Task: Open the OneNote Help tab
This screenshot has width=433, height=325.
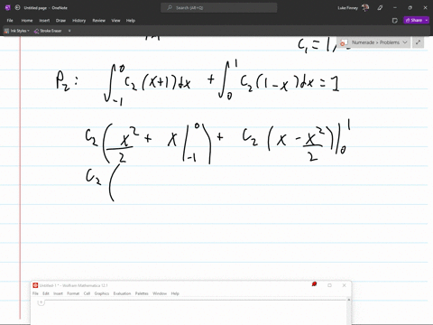Action: click(131, 21)
